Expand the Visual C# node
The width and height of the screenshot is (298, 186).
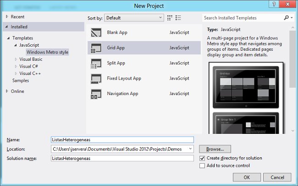click(x=16, y=66)
